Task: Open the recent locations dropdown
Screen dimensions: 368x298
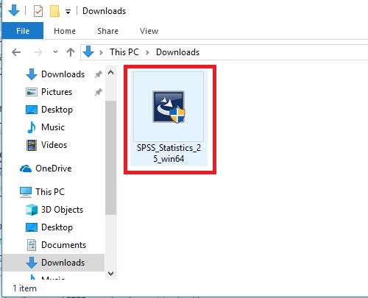Action: click(55, 52)
